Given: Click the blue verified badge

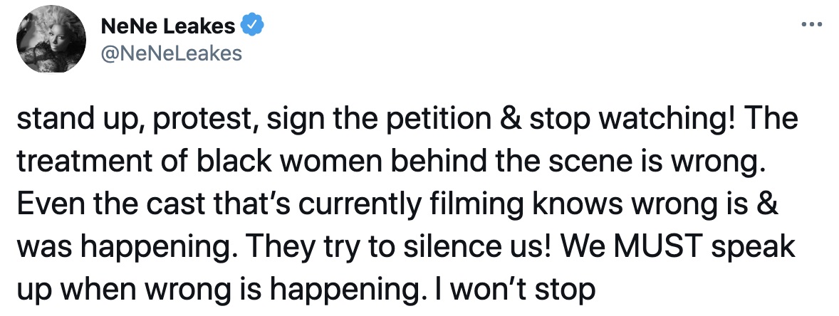Looking at the screenshot, I should point(254,26).
